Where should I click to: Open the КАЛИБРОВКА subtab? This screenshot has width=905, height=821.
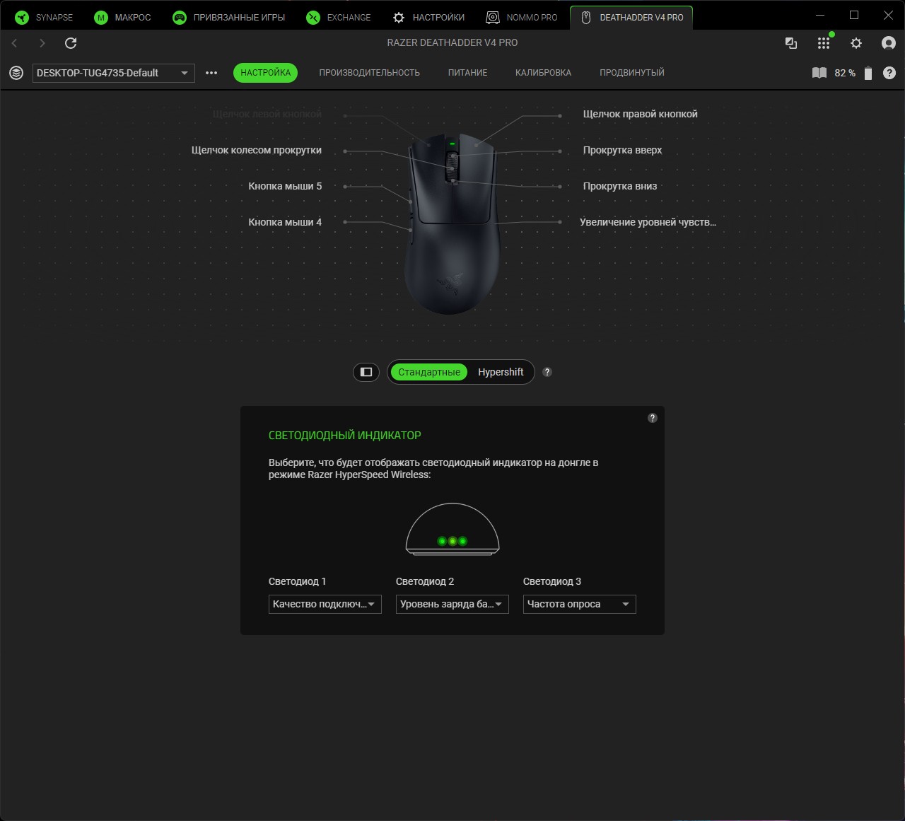coord(543,73)
